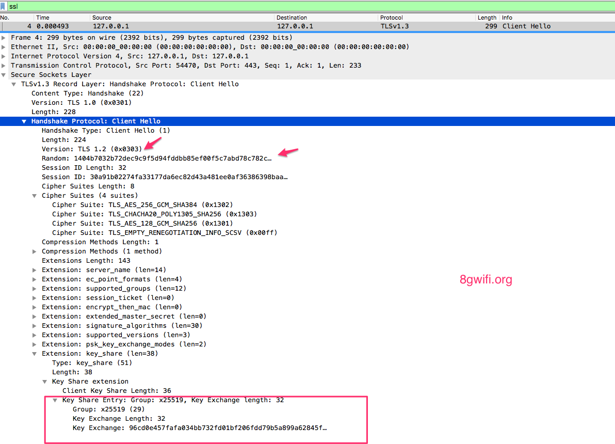Collapse the Handshake Protocol Client Hello node
The width and height of the screenshot is (615, 444).
click(24, 122)
